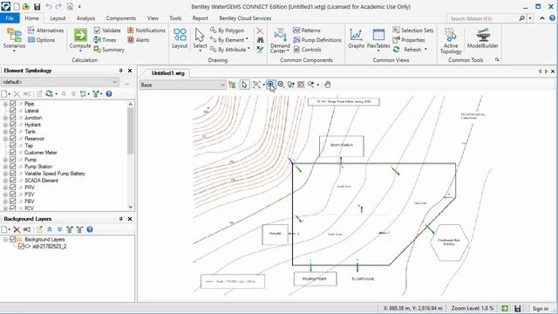Click the green arrow status bar icon

tap(505, 308)
